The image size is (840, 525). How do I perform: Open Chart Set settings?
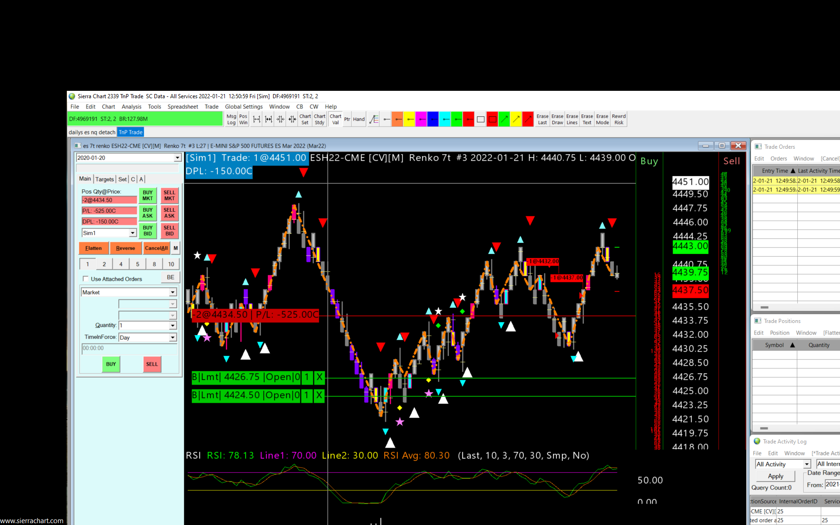pos(305,119)
